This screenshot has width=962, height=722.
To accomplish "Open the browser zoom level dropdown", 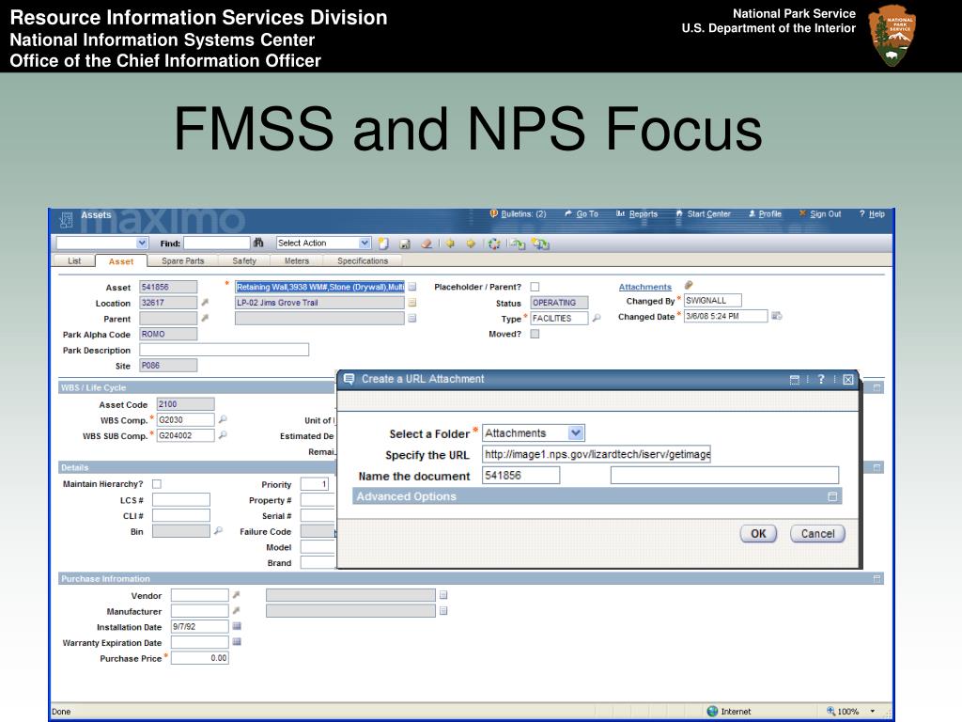I will tap(873, 712).
